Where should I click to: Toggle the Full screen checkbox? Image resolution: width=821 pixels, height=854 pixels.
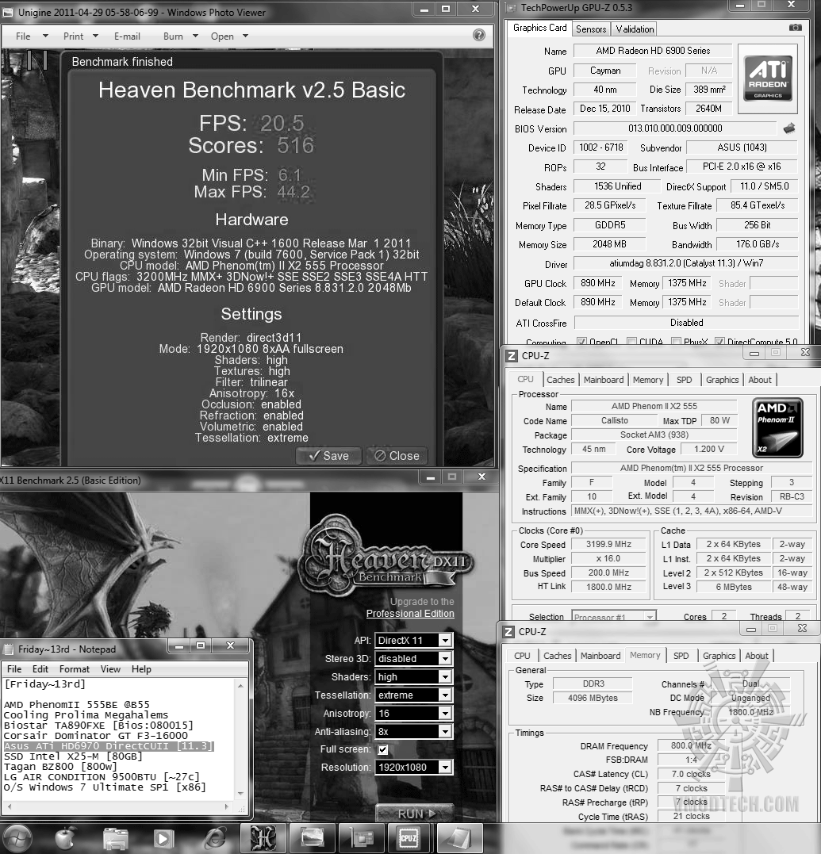[383, 749]
